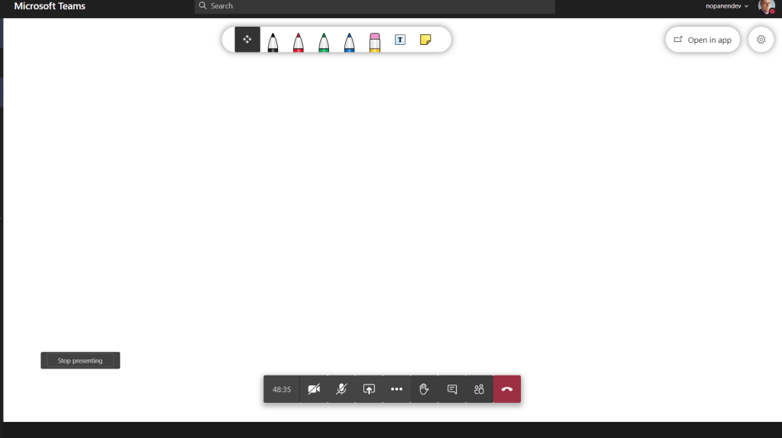Viewport: 782px width, 438px height.
Task: Select the black pen tool
Action: coord(273,41)
